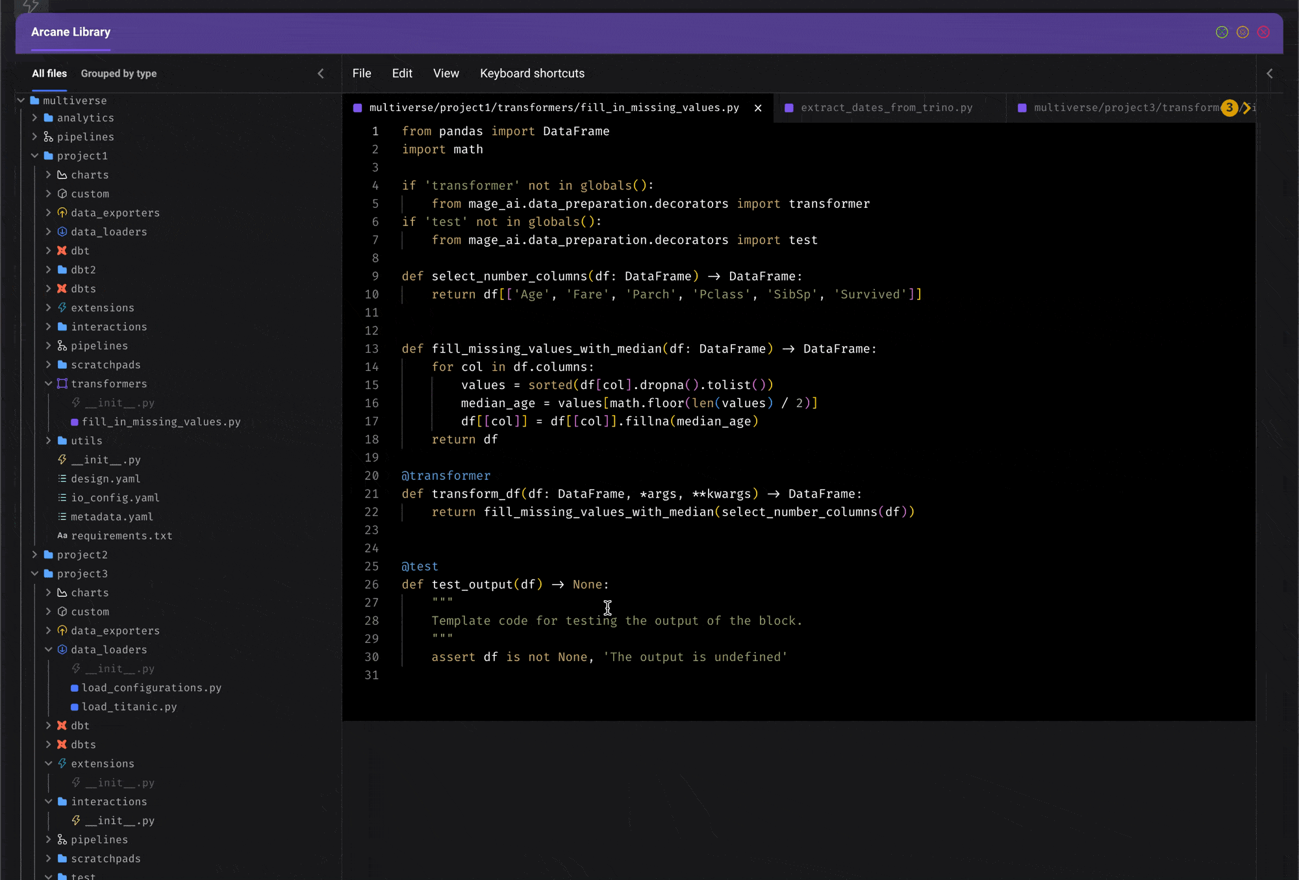Open Keyboard shortcuts menu
1299x880 pixels.
(x=532, y=73)
